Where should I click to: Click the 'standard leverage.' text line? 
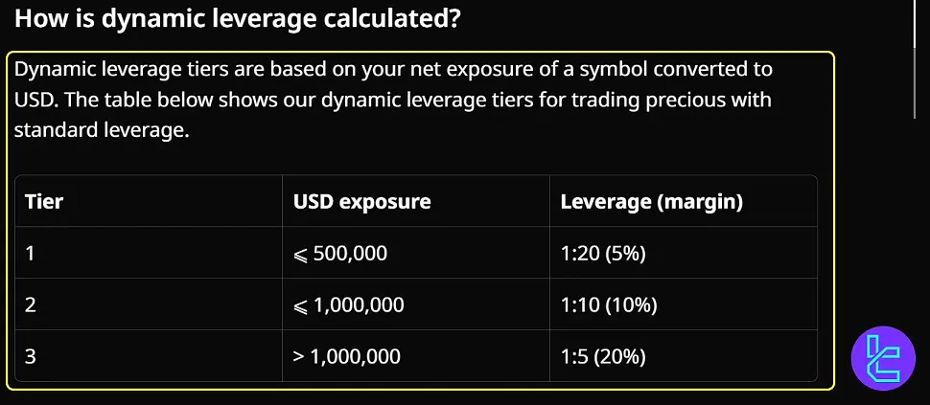[102, 130]
